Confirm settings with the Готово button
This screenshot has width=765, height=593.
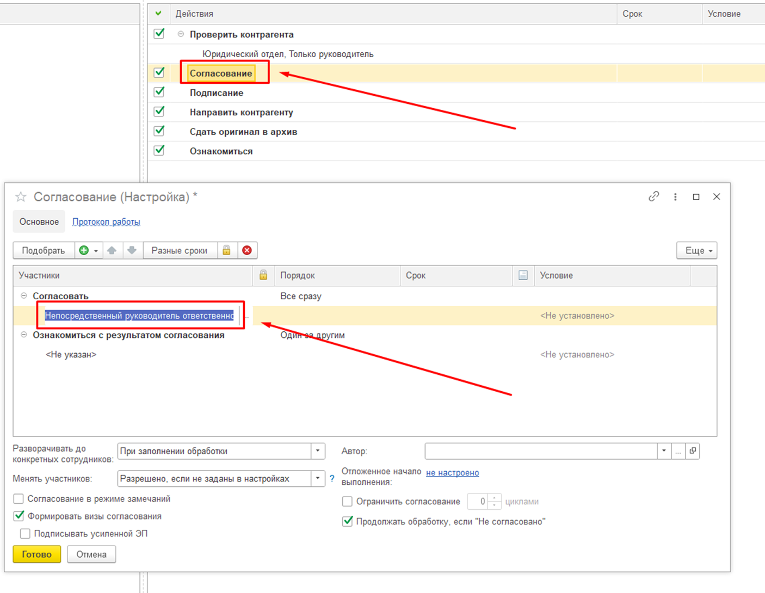coord(37,554)
